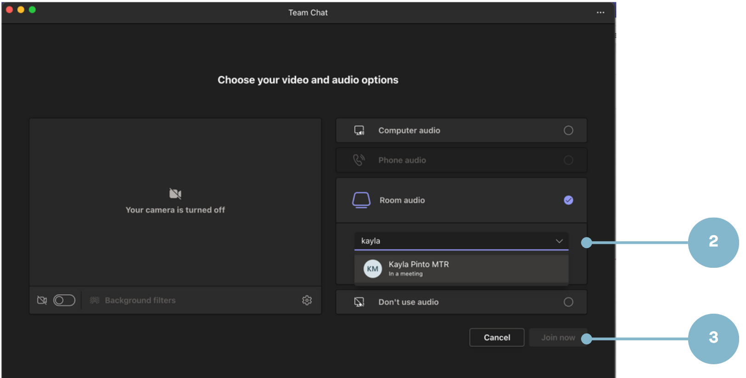Click the checked Room audio radio button
The height and width of the screenshot is (378, 746).
tap(569, 200)
